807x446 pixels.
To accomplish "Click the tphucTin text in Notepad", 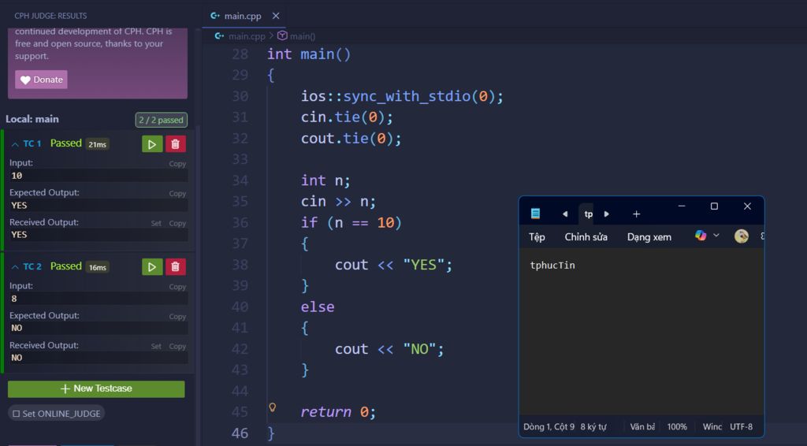I will [552, 266].
